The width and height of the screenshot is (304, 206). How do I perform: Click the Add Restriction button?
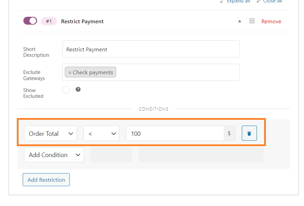[x=46, y=180]
